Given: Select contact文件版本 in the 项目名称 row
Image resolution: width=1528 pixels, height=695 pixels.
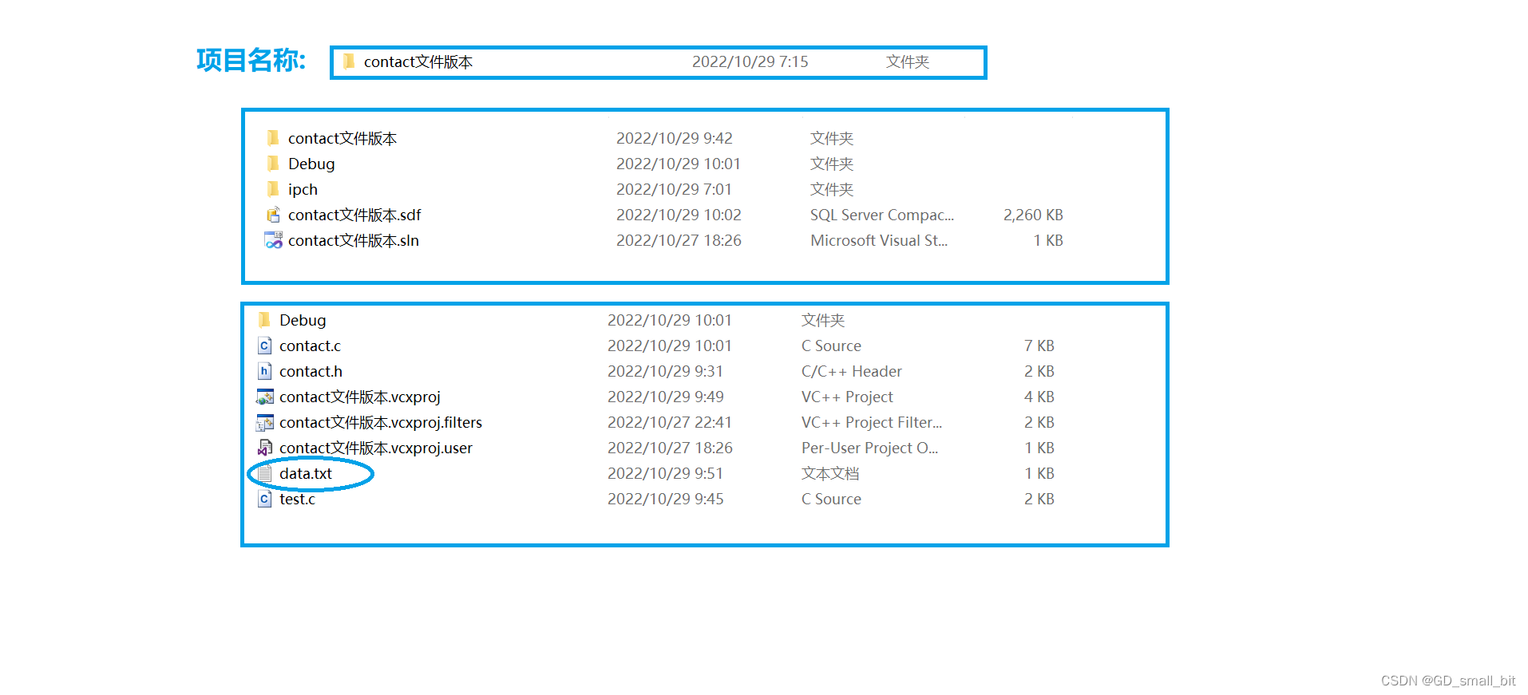Looking at the screenshot, I should (418, 61).
